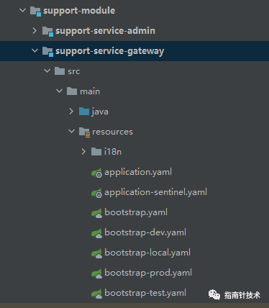Click the src folder icon
This screenshot has height=308, width=269.
coord(60,71)
